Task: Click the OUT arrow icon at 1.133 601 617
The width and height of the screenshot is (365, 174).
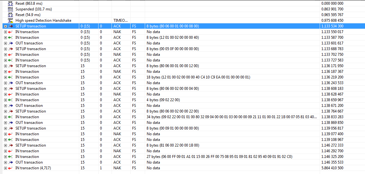Action: tap(11, 43)
